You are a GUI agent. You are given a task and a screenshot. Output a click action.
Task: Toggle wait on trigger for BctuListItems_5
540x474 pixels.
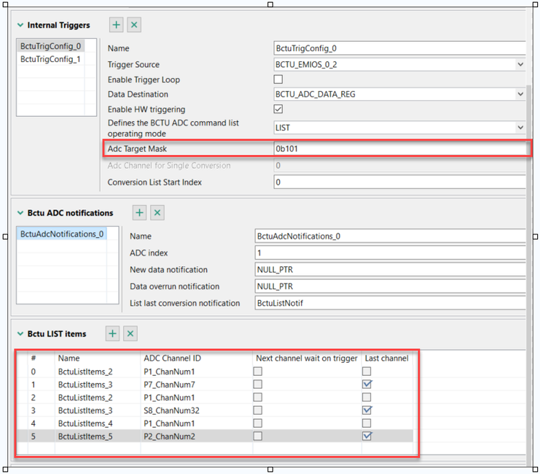point(257,436)
